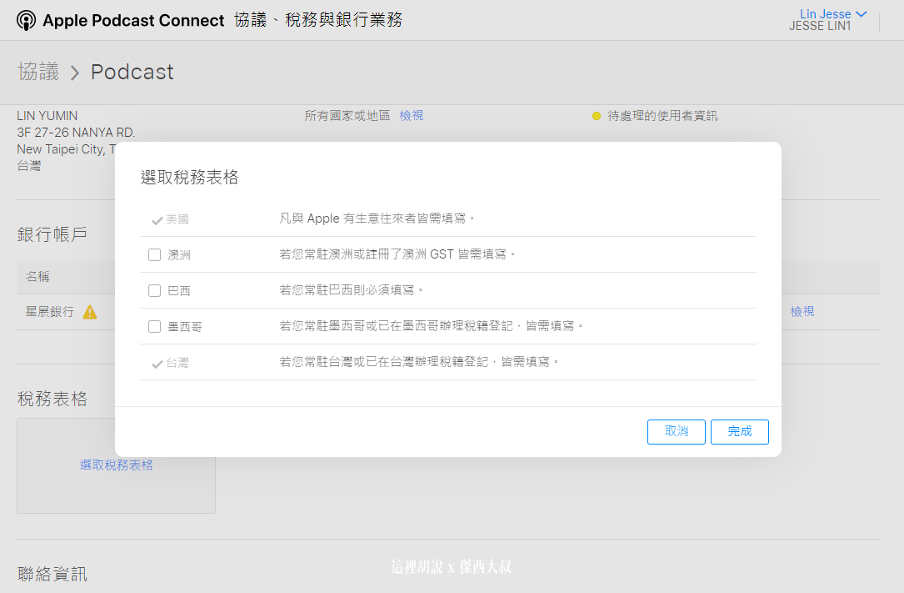This screenshot has height=593, width=904.
Task: Click the checkmark icon beside 台灣
Action: 157,364
